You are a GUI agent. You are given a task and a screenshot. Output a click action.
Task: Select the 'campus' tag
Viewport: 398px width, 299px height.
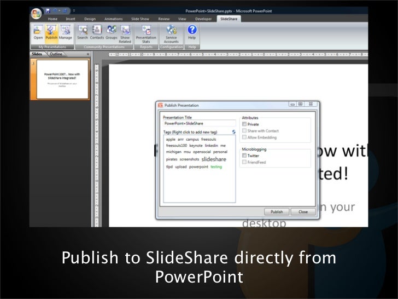[192, 139]
